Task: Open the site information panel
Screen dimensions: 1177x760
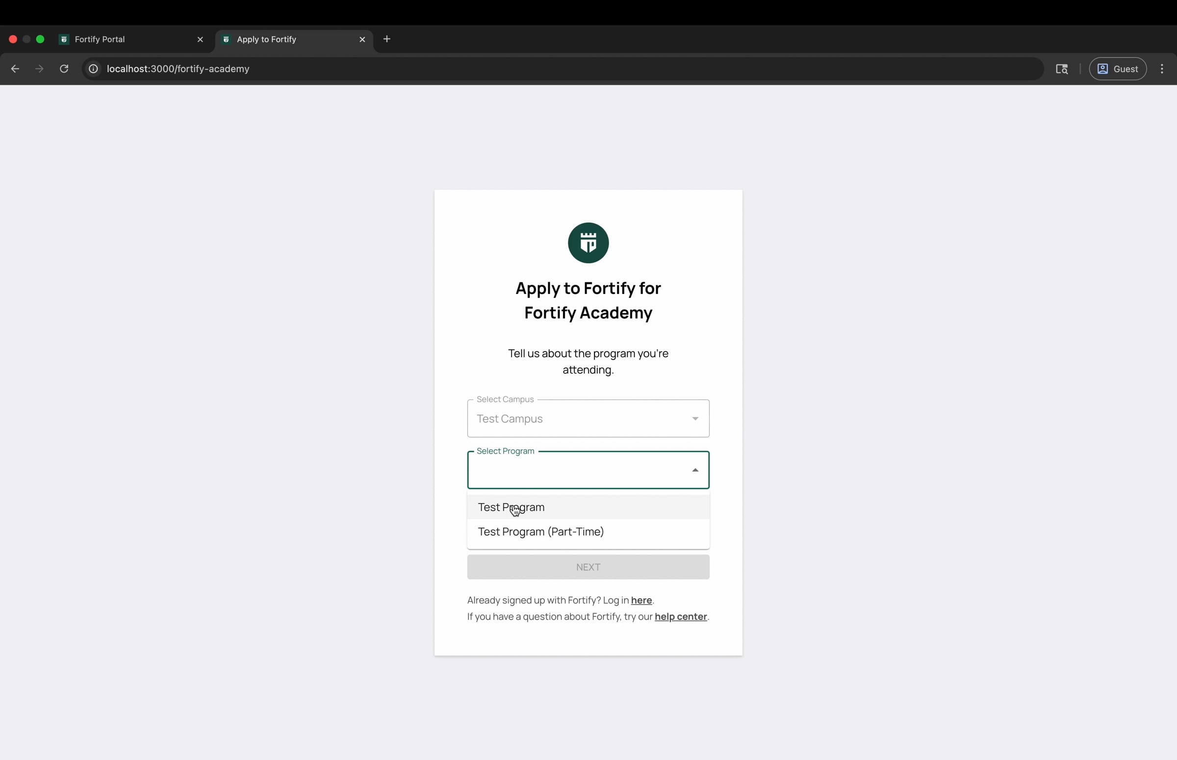Action: tap(92, 69)
